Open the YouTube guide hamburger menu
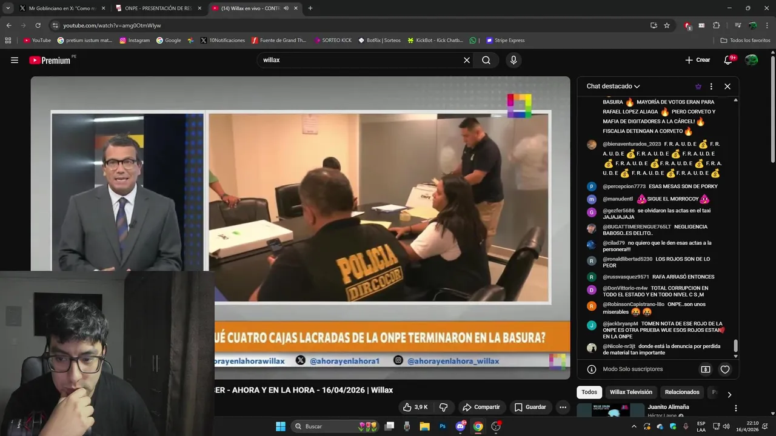 click(15, 60)
